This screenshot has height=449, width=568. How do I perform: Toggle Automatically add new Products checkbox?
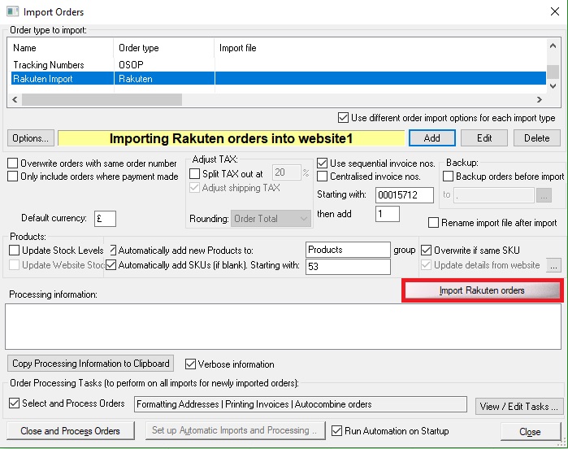112,251
